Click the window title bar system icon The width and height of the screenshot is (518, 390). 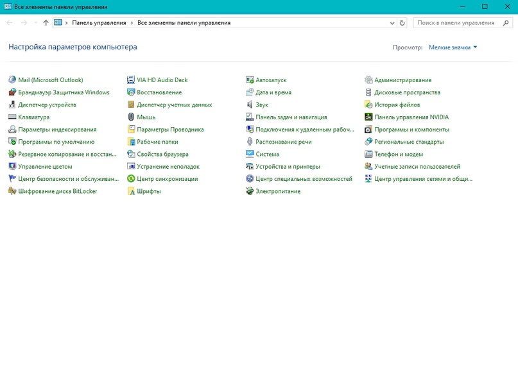[x=8, y=6]
